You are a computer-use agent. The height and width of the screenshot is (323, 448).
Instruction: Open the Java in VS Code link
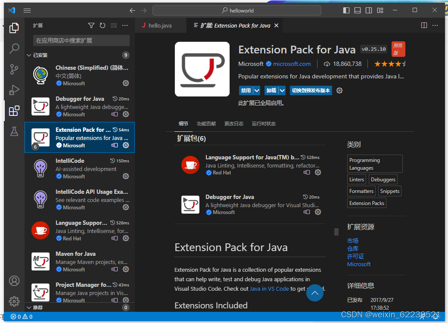click(269, 289)
